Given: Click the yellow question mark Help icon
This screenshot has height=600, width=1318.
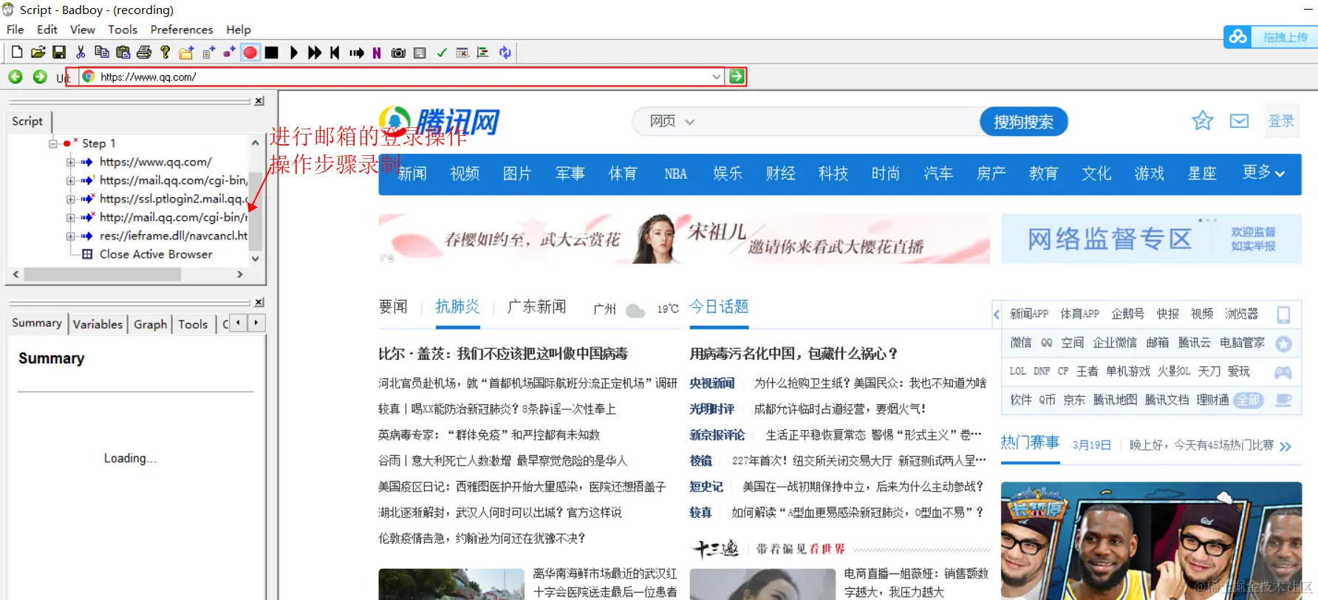Looking at the screenshot, I should (x=165, y=52).
